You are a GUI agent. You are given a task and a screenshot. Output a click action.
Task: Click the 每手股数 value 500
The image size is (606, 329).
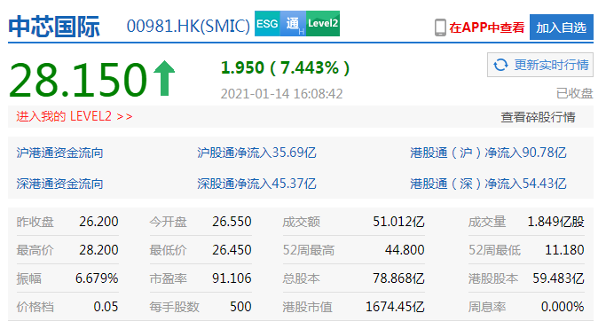pos(240,307)
